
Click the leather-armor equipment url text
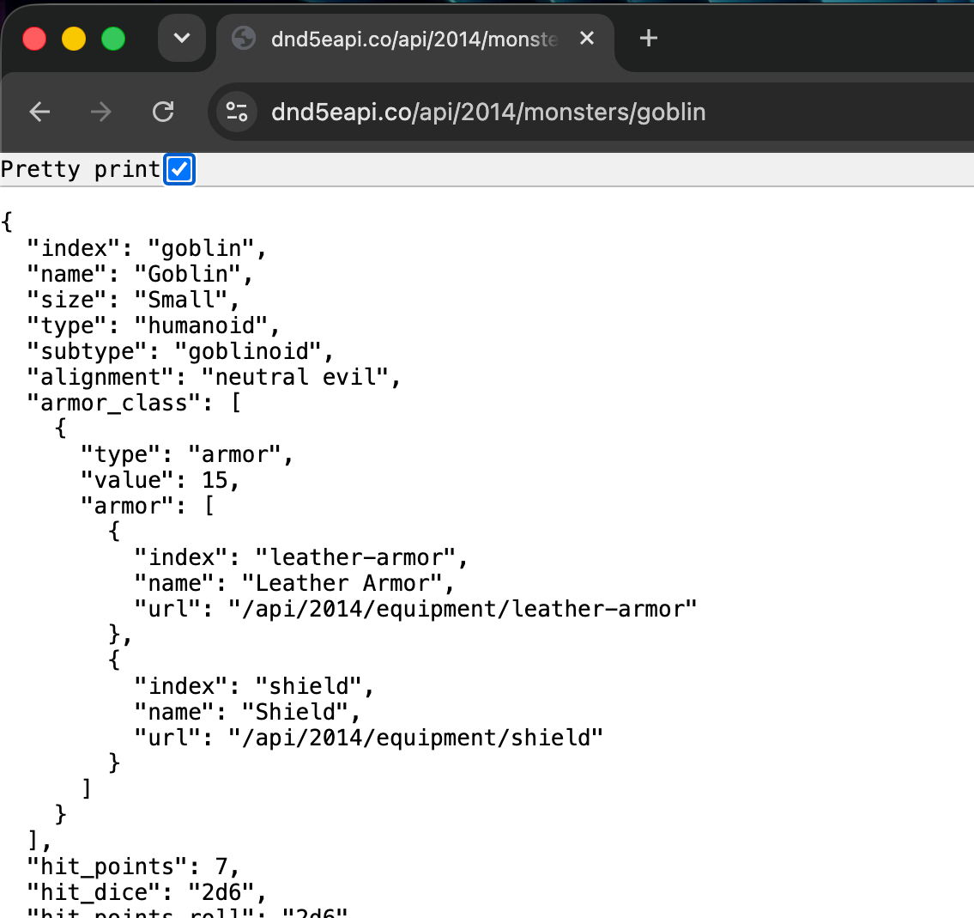click(x=463, y=610)
